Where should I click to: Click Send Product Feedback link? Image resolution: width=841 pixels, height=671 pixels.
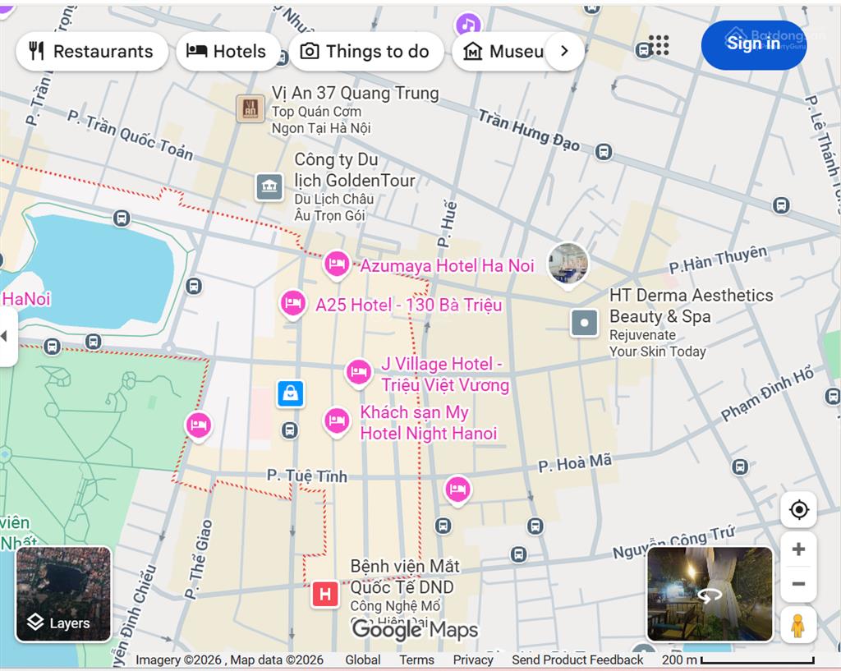577,660
